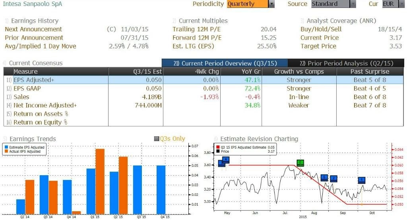Viewport: 407px width, 220px height.
Task: Click the Q4 15 blue estimate EPS bar
Action: pyautogui.click(x=161, y=190)
